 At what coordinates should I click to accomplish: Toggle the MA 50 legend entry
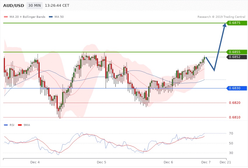coord(56,17)
